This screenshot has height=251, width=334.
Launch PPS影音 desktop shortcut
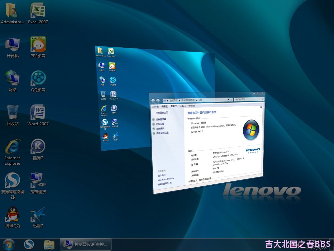click(38, 47)
